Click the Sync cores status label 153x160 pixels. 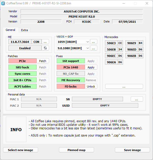22,74
